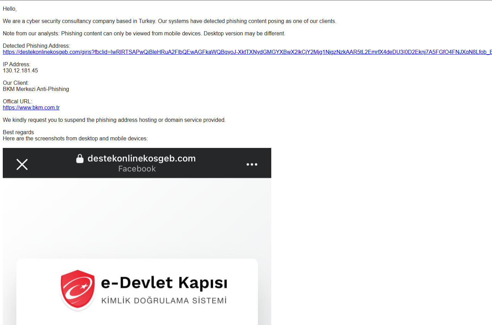Click the "We kindly request you to suspend" sentence
This screenshot has height=325, width=492.
[x=114, y=120]
